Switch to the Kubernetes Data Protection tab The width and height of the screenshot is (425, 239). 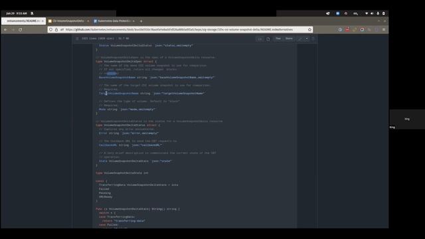click(x=114, y=21)
